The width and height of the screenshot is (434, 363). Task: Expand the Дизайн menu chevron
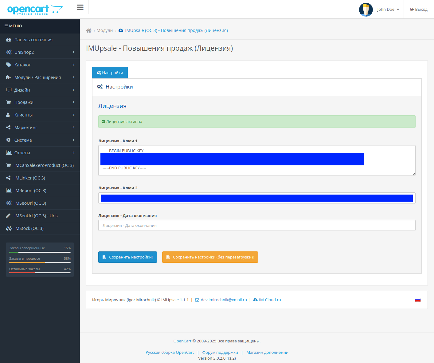point(73,90)
